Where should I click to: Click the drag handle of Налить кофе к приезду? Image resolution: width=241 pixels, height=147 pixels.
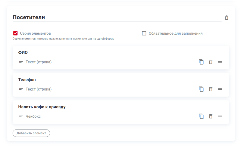220,116
